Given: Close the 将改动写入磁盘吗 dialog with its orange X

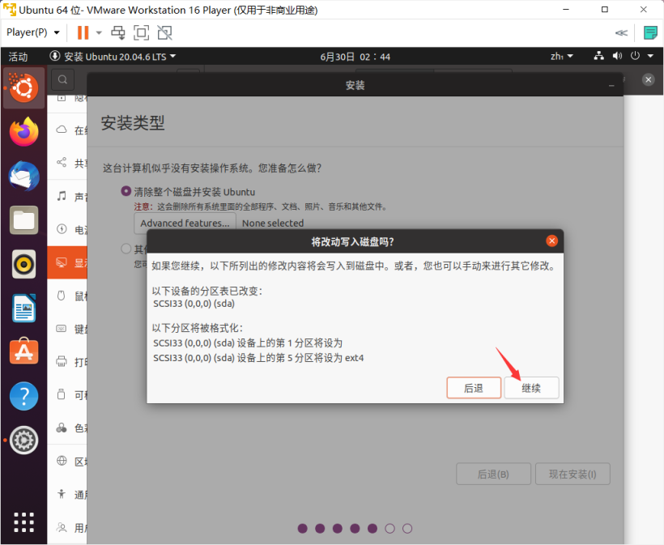Looking at the screenshot, I should pyautogui.click(x=551, y=241).
